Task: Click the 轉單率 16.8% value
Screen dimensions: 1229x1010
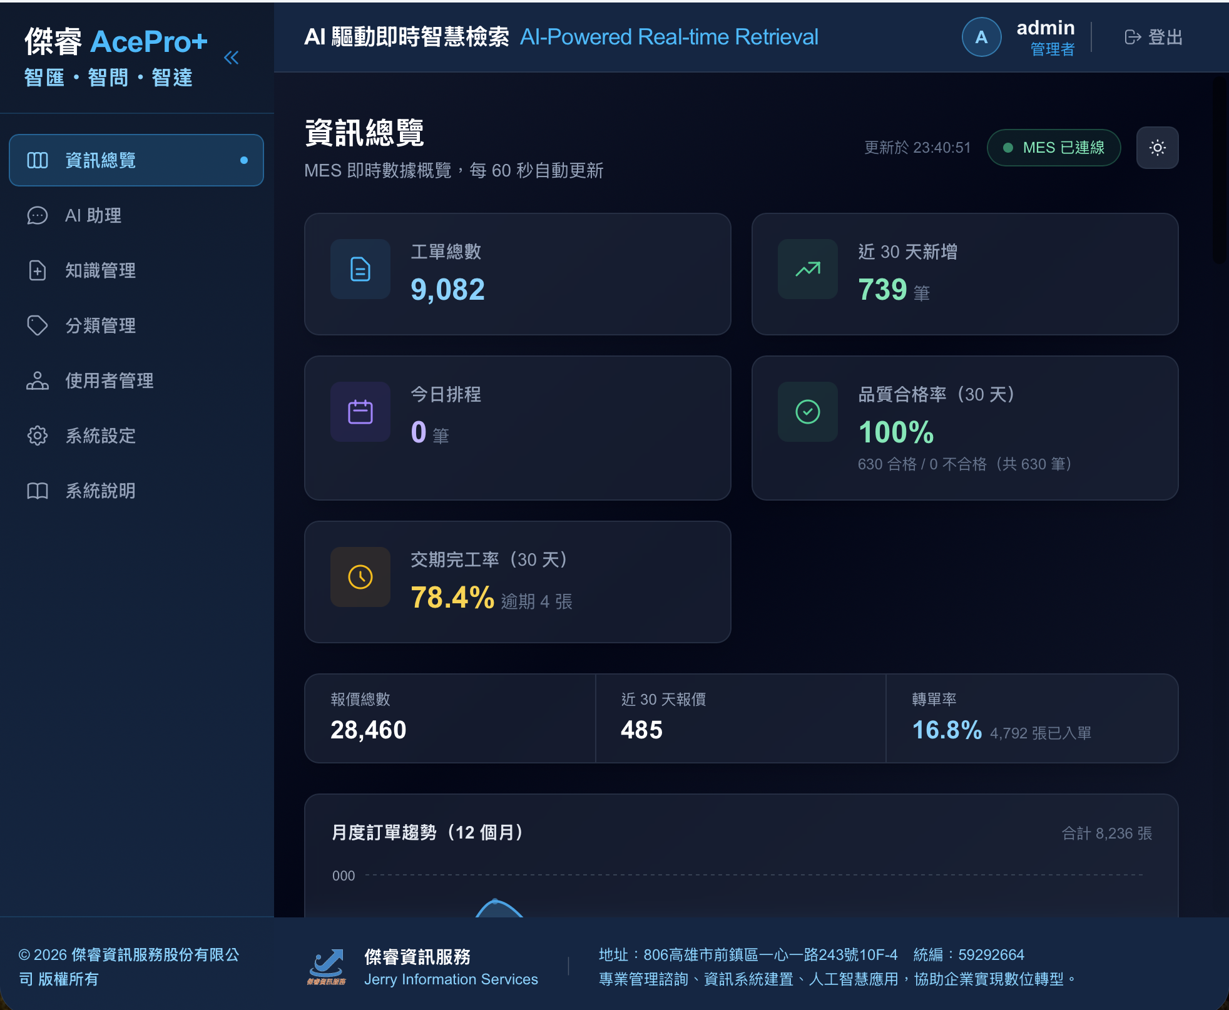Action: (947, 730)
